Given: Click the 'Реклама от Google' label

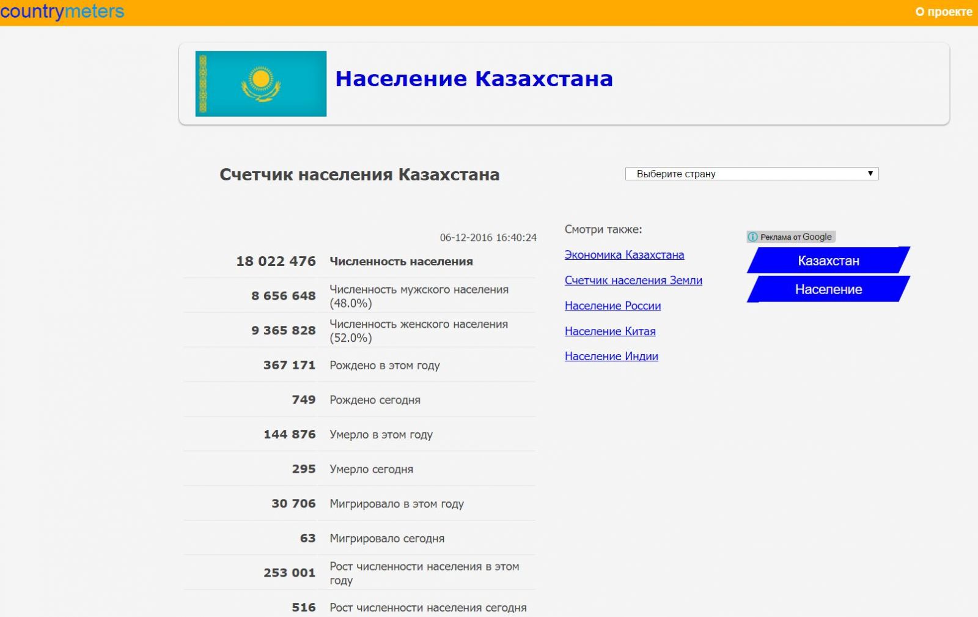Looking at the screenshot, I should [796, 237].
